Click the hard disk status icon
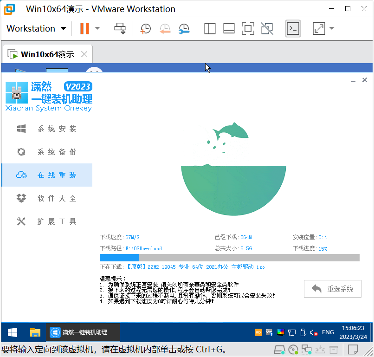374x357 pixels. click(279, 349)
